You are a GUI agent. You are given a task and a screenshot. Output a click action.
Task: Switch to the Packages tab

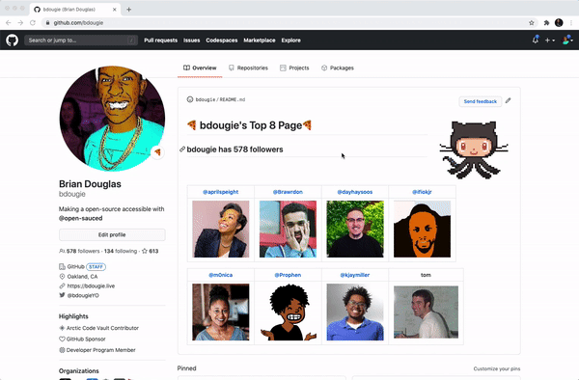pos(338,68)
